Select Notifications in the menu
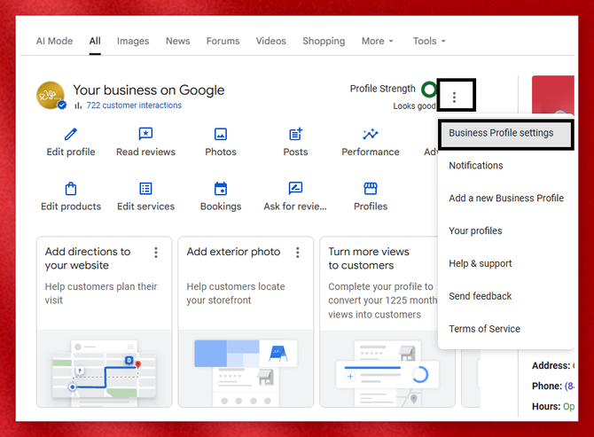This screenshot has width=594, height=437. click(505, 166)
